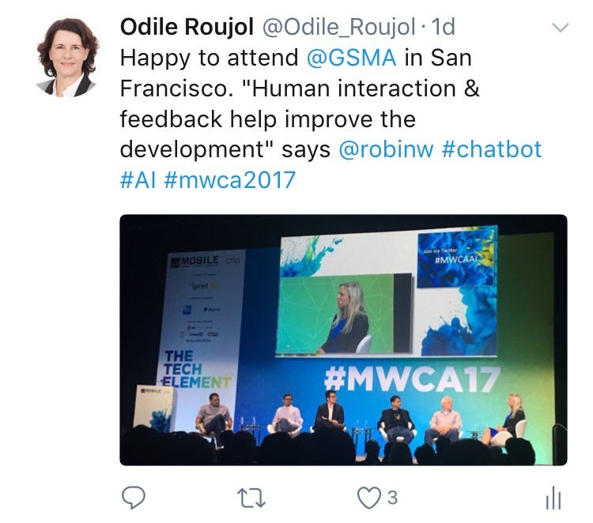Click the like count number 3

click(x=392, y=498)
